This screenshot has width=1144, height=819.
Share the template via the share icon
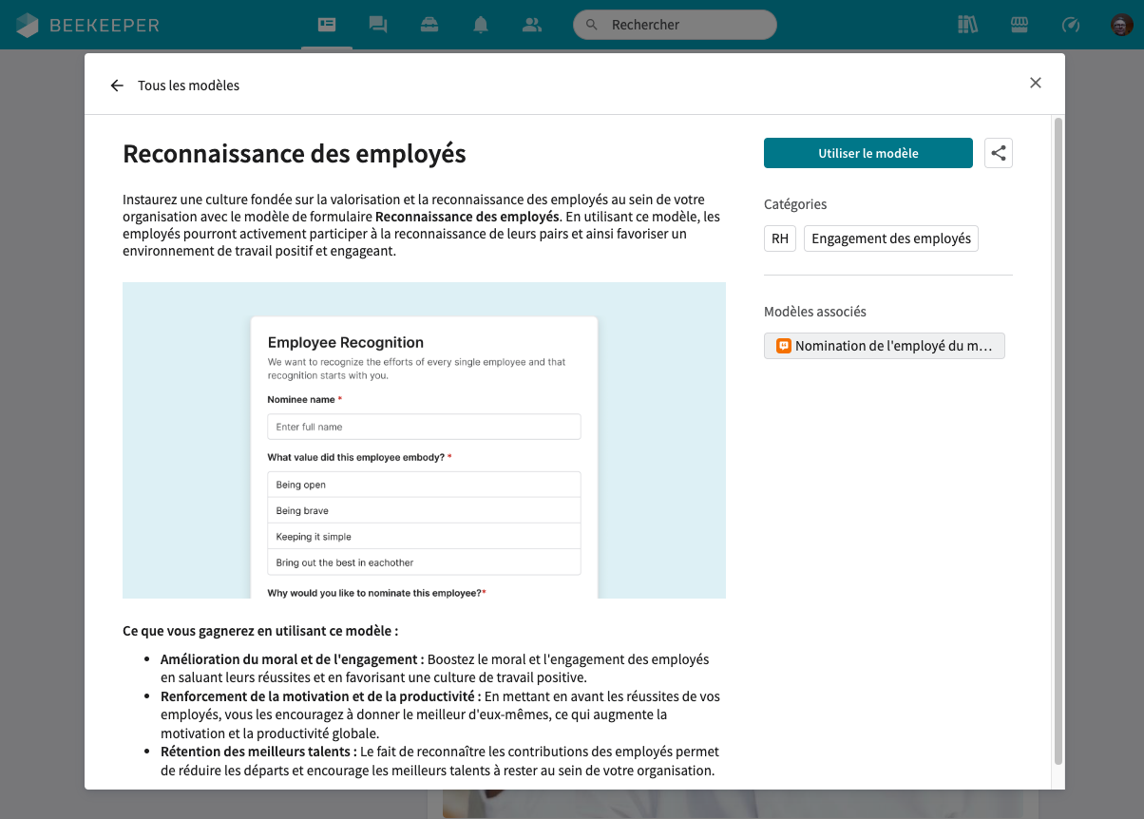click(x=998, y=153)
